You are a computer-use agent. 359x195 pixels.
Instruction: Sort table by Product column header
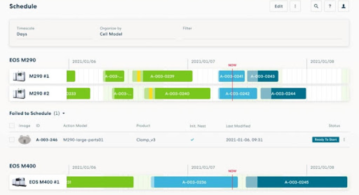143,126
